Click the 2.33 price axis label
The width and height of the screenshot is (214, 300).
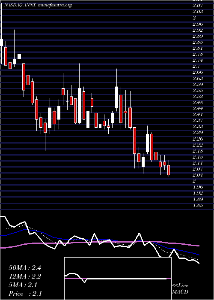[198, 127]
